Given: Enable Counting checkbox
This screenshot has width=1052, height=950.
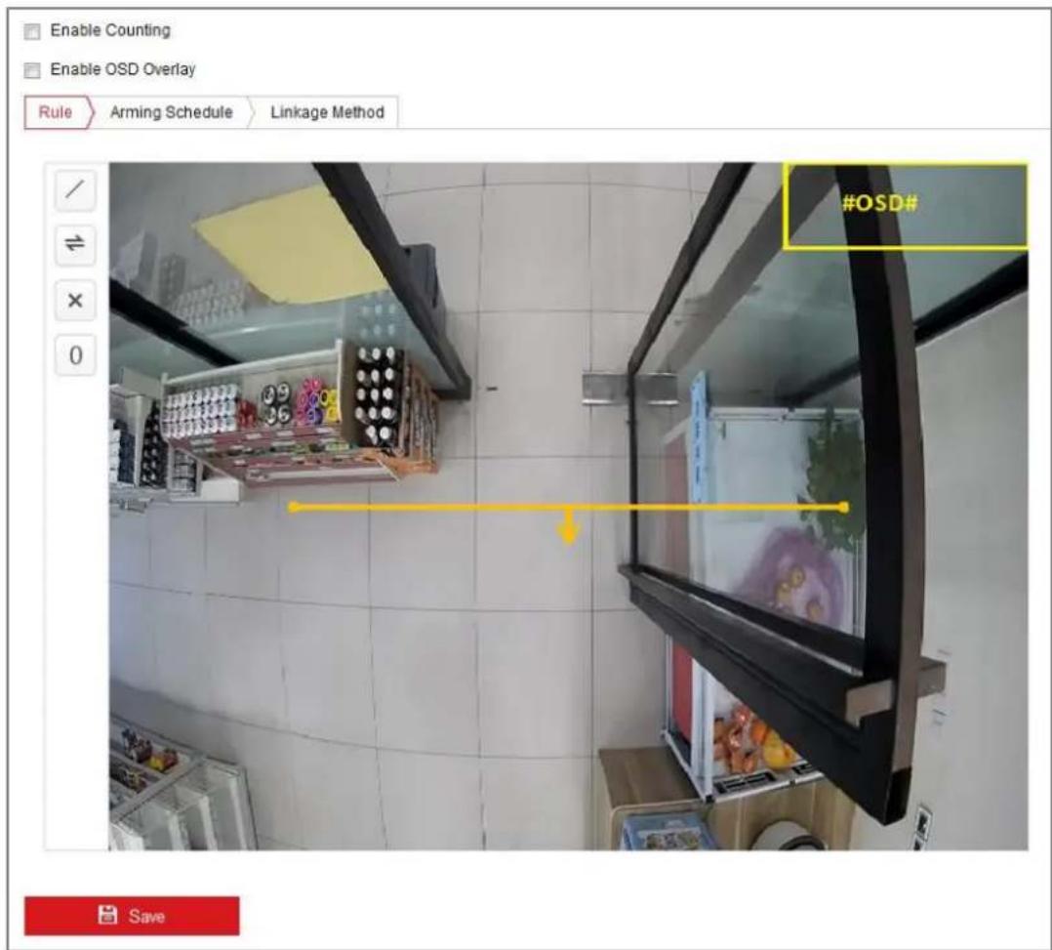Looking at the screenshot, I should click(31, 31).
